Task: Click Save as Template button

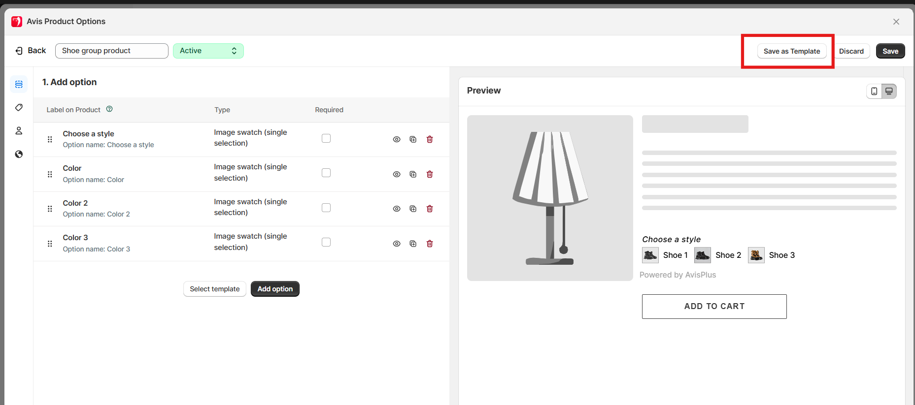Action: [791, 51]
